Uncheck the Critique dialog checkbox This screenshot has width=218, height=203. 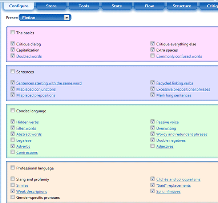tap(13, 44)
